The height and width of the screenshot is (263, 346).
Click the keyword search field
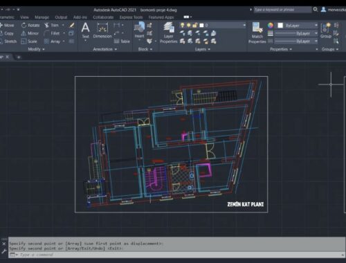point(282,10)
